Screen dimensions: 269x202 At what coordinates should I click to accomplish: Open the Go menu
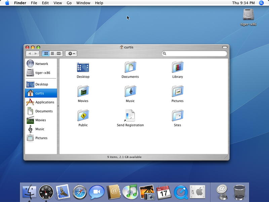(69, 3)
